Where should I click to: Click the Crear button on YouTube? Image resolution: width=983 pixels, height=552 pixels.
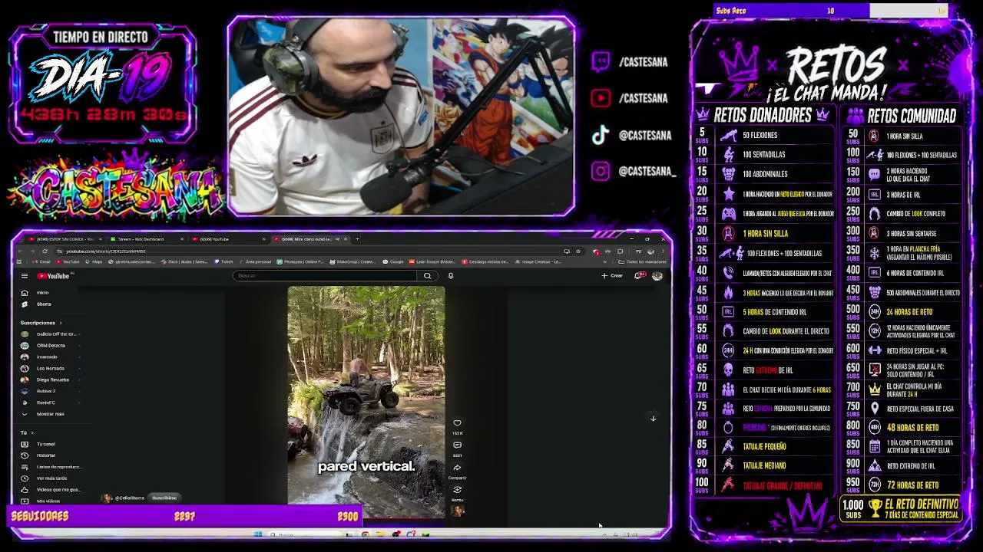[613, 276]
